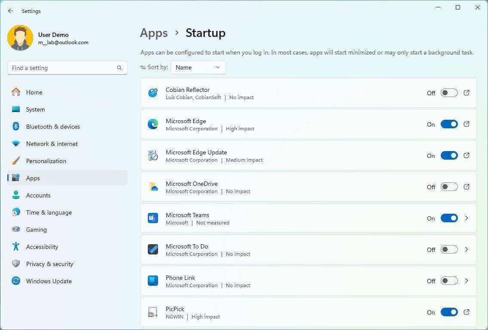Switch to the Apps section in sidebar
The height and width of the screenshot is (330, 488).
[33, 178]
